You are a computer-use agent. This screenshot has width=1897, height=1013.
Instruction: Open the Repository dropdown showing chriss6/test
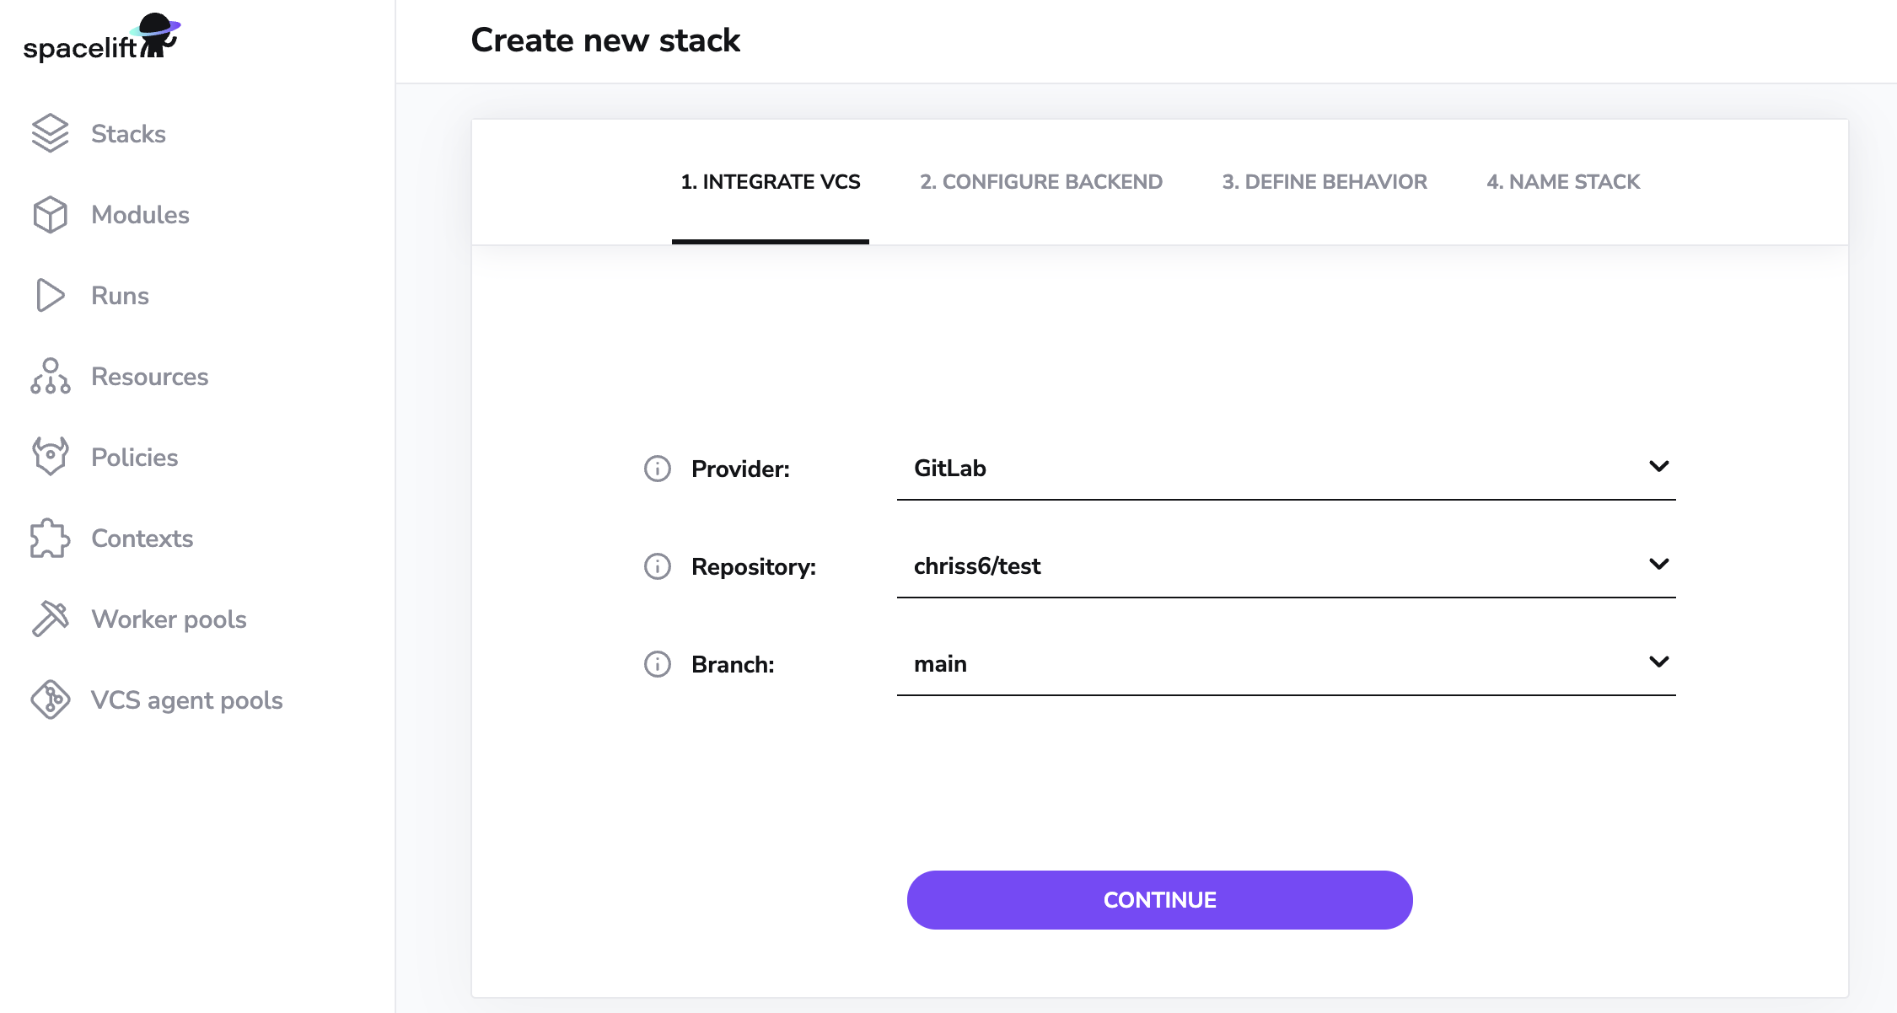(x=1286, y=565)
